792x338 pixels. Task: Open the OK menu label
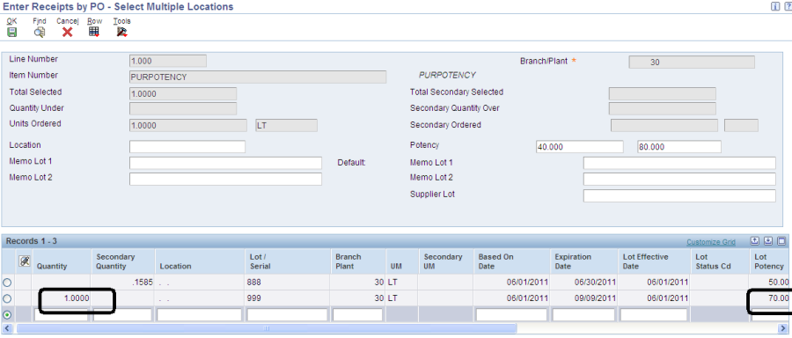(x=11, y=21)
